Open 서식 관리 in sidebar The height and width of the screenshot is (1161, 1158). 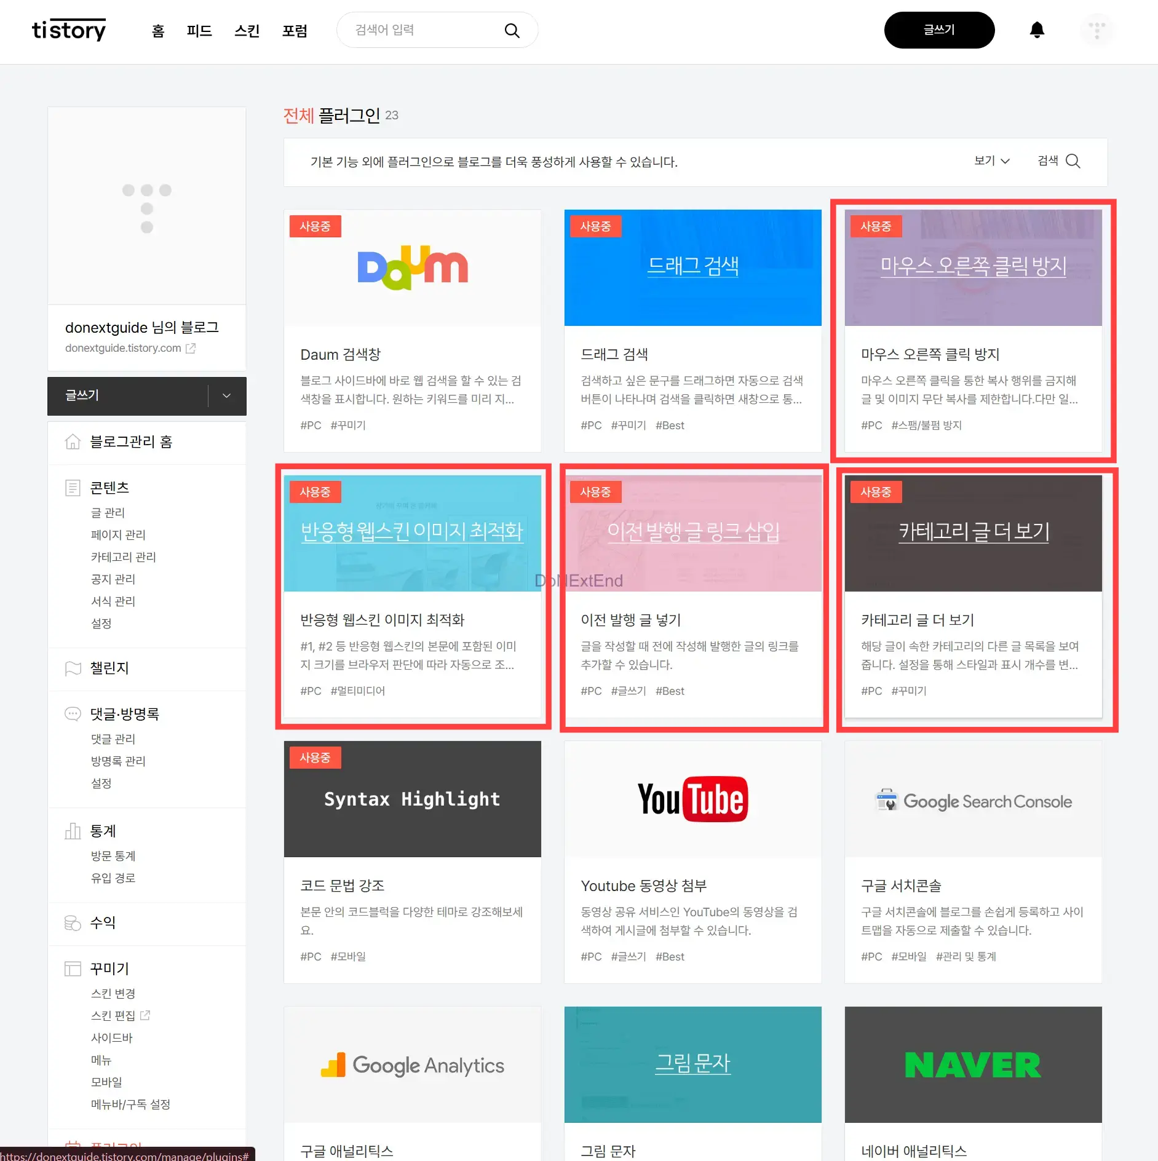pyautogui.click(x=113, y=601)
